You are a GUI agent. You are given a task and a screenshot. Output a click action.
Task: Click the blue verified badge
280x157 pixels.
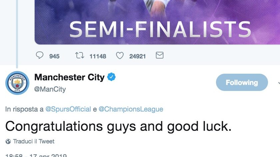[111, 77]
